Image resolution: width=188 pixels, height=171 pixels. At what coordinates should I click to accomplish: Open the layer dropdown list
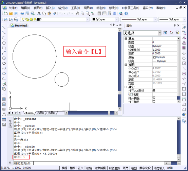[55, 19]
